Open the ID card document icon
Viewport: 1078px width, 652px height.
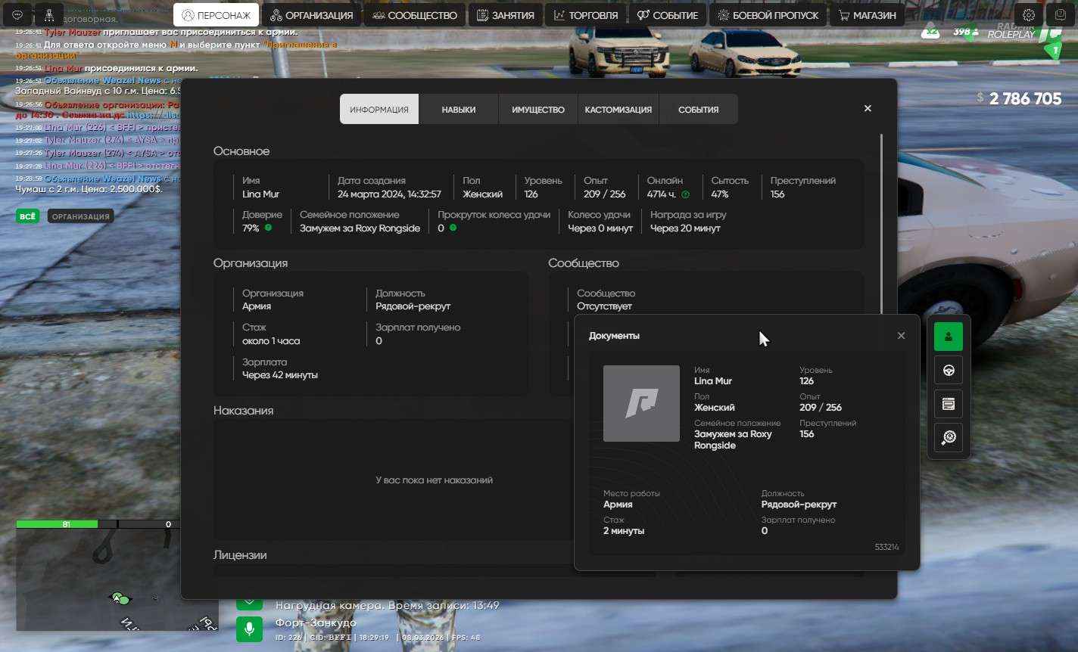(948, 404)
